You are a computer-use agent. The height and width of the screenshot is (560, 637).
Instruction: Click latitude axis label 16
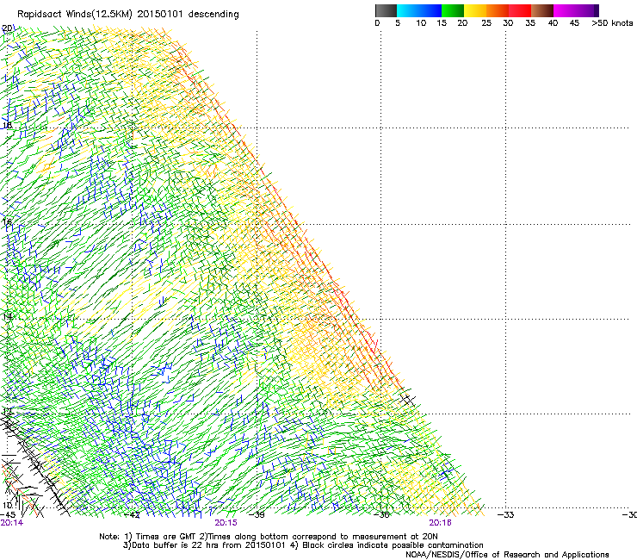tap(7, 221)
